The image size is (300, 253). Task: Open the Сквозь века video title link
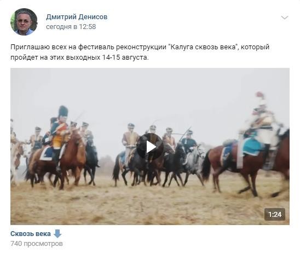pyautogui.click(x=31, y=234)
